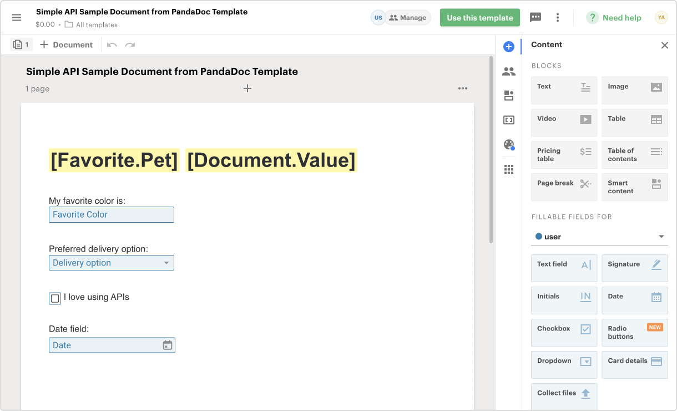Add a Smart content block
This screenshot has width=677, height=411.
635,187
